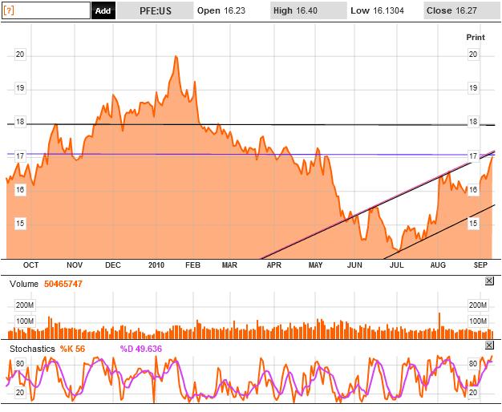The width and height of the screenshot is (502, 412).
Task: Click the JUN label on time axis
Action: pyautogui.click(x=354, y=265)
